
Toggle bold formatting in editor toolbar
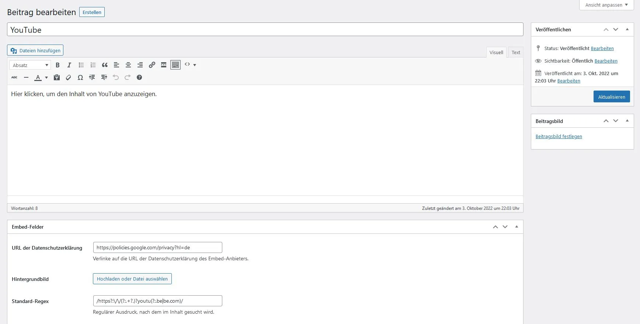(x=58, y=65)
